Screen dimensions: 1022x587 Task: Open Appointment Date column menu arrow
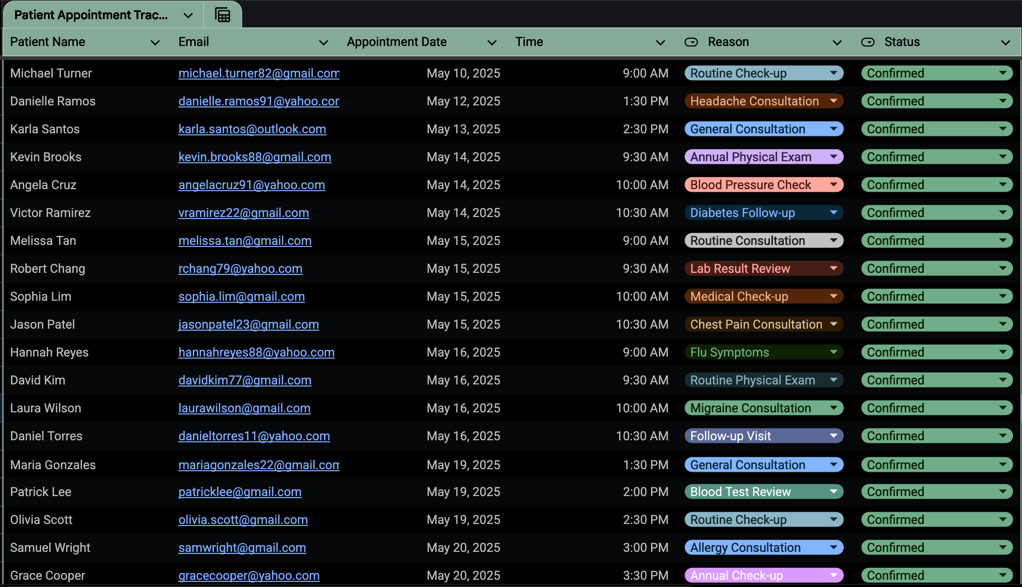pyautogui.click(x=492, y=42)
